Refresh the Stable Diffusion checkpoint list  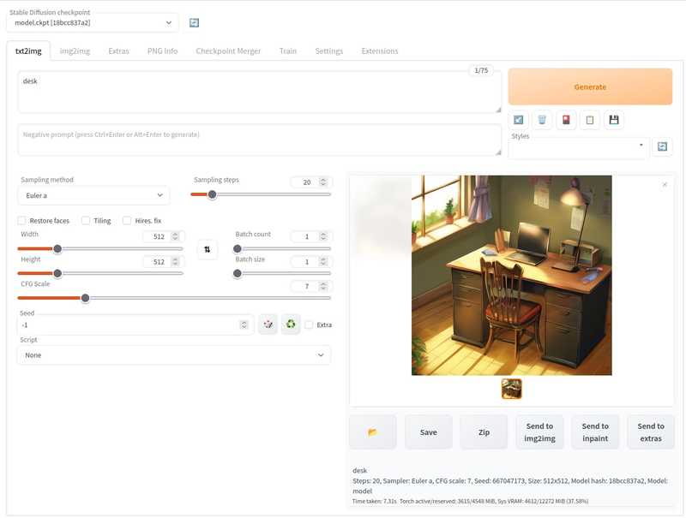pos(194,23)
